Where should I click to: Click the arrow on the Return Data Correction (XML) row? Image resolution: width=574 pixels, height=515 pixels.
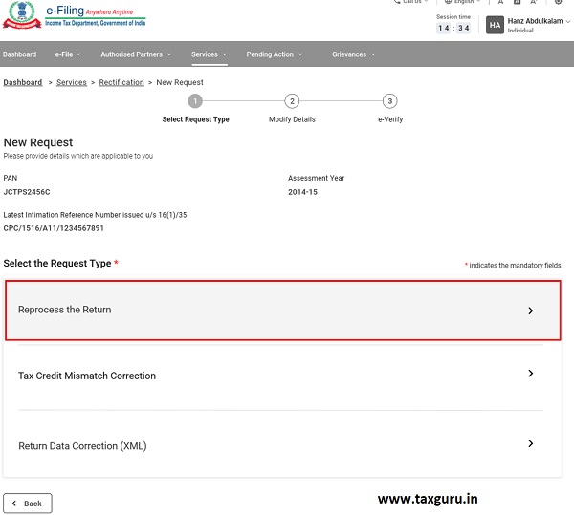[530, 443]
